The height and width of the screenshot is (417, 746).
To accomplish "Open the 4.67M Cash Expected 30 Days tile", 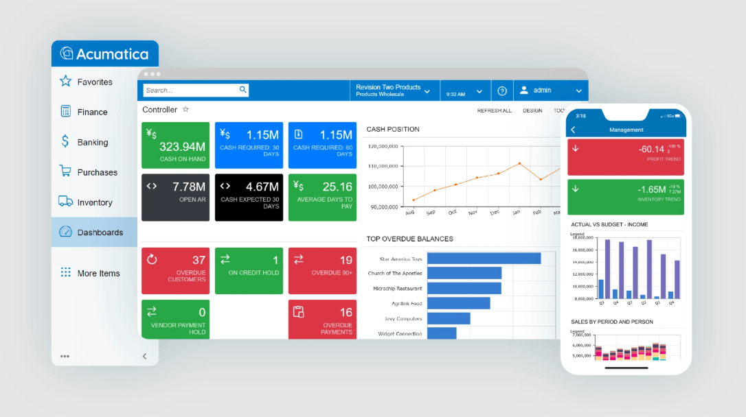I will point(249,197).
